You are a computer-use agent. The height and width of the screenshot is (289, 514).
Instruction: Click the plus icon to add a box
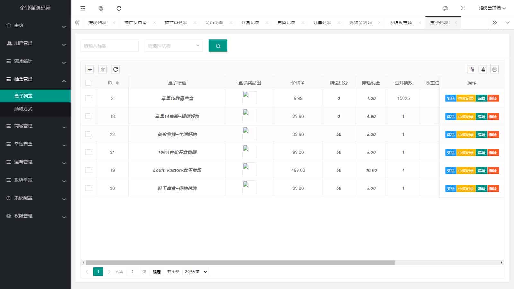pyautogui.click(x=90, y=69)
